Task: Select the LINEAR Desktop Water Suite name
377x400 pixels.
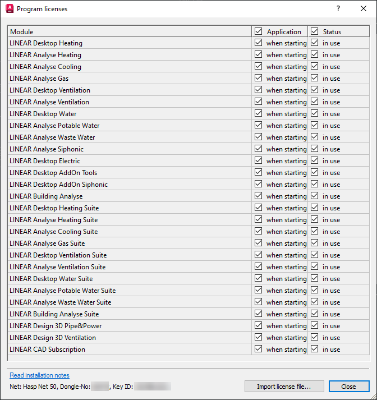Action: click(x=51, y=279)
